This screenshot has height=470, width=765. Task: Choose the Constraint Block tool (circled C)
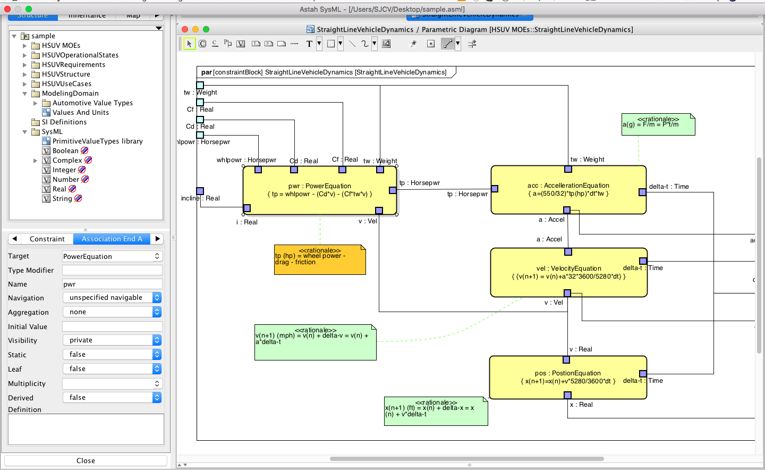point(202,44)
